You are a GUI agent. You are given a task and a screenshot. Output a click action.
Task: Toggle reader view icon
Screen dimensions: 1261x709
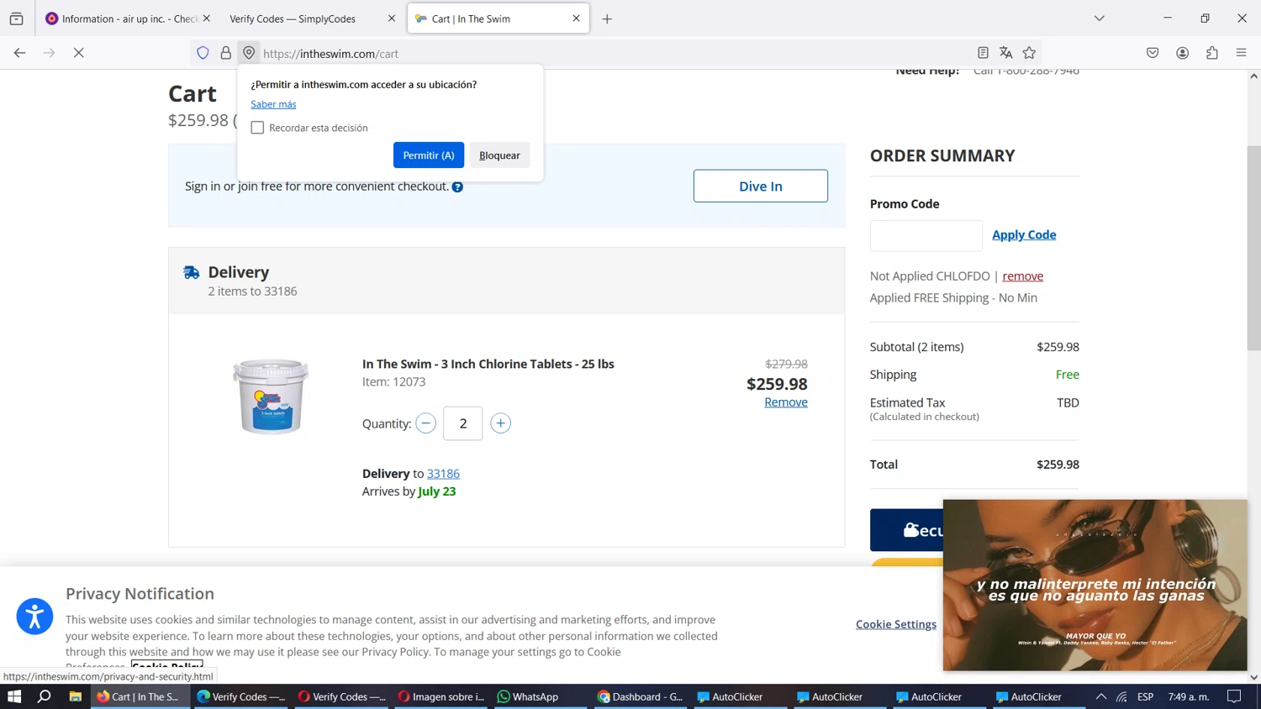983,53
